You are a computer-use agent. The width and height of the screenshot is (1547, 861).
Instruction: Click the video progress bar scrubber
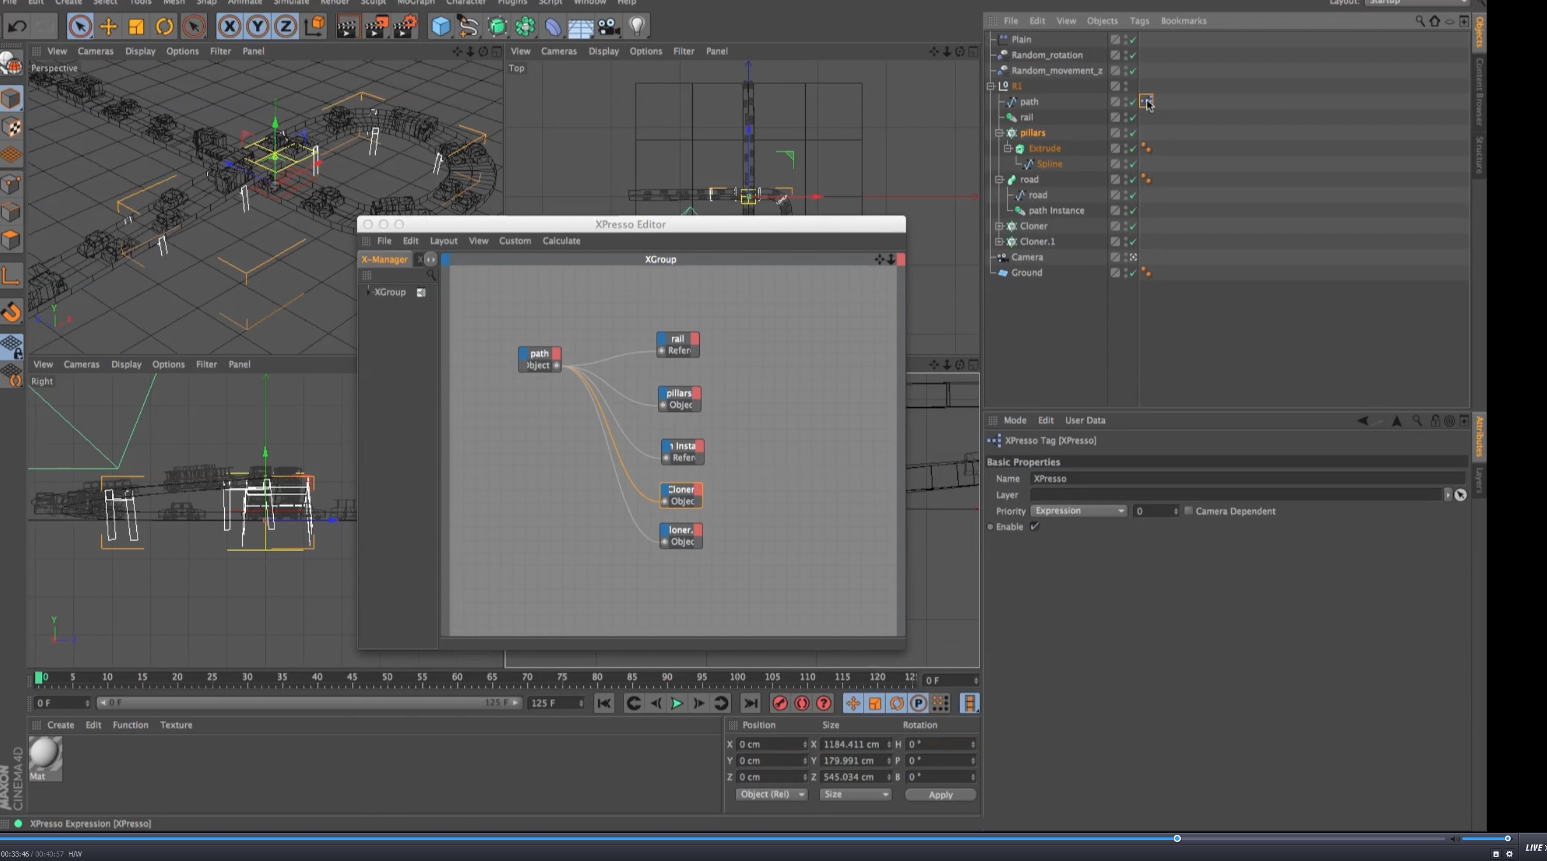1177,839
